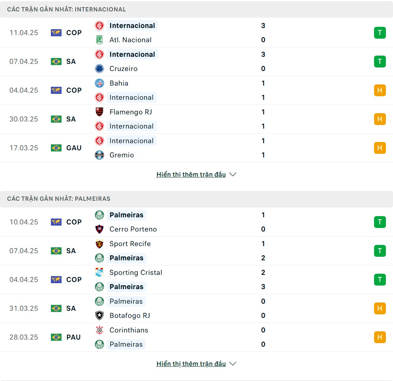Click the Cerro Porteno crest icon
393x381 pixels.
(x=99, y=229)
